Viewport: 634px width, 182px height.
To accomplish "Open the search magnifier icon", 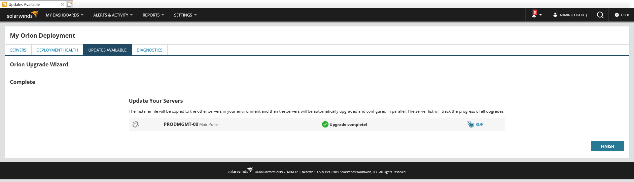I will point(600,15).
